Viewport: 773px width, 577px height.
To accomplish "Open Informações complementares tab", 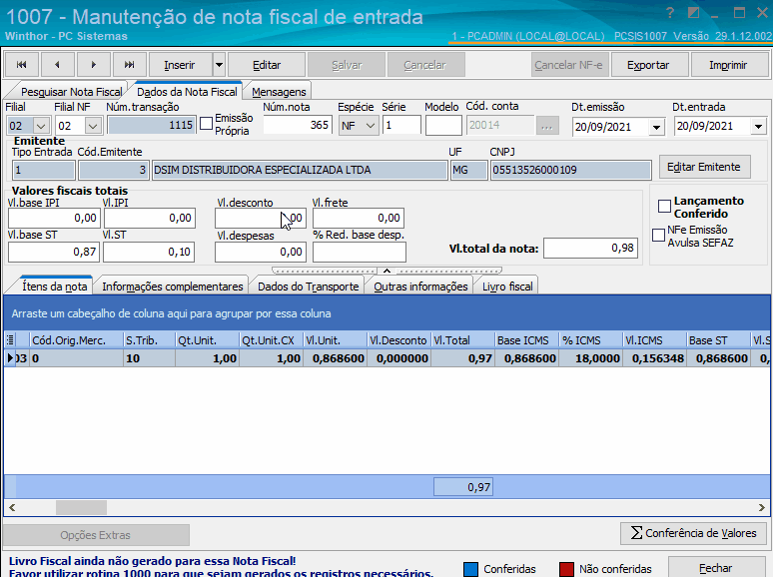I will coord(173,287).
